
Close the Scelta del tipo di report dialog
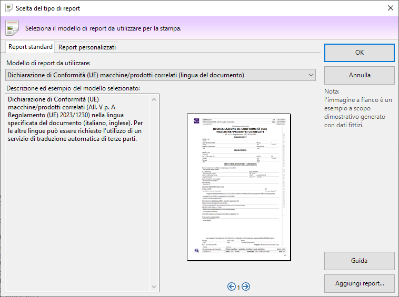[390, 8]
